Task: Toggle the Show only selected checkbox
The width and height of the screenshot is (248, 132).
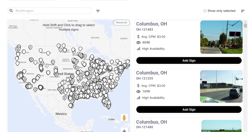Action: [205, 11]
